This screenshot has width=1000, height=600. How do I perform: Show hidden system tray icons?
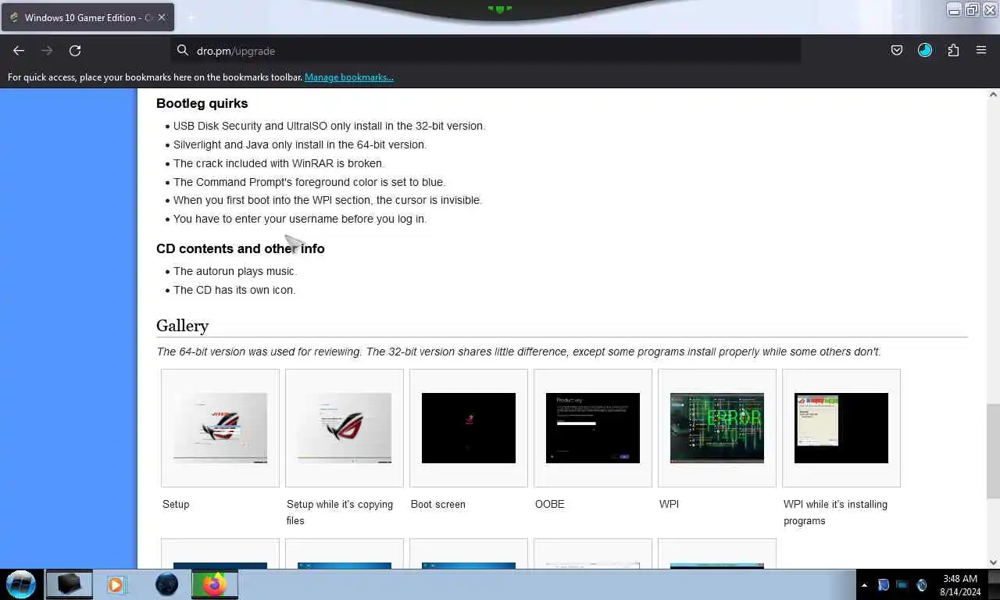click(x=864, y=585)
